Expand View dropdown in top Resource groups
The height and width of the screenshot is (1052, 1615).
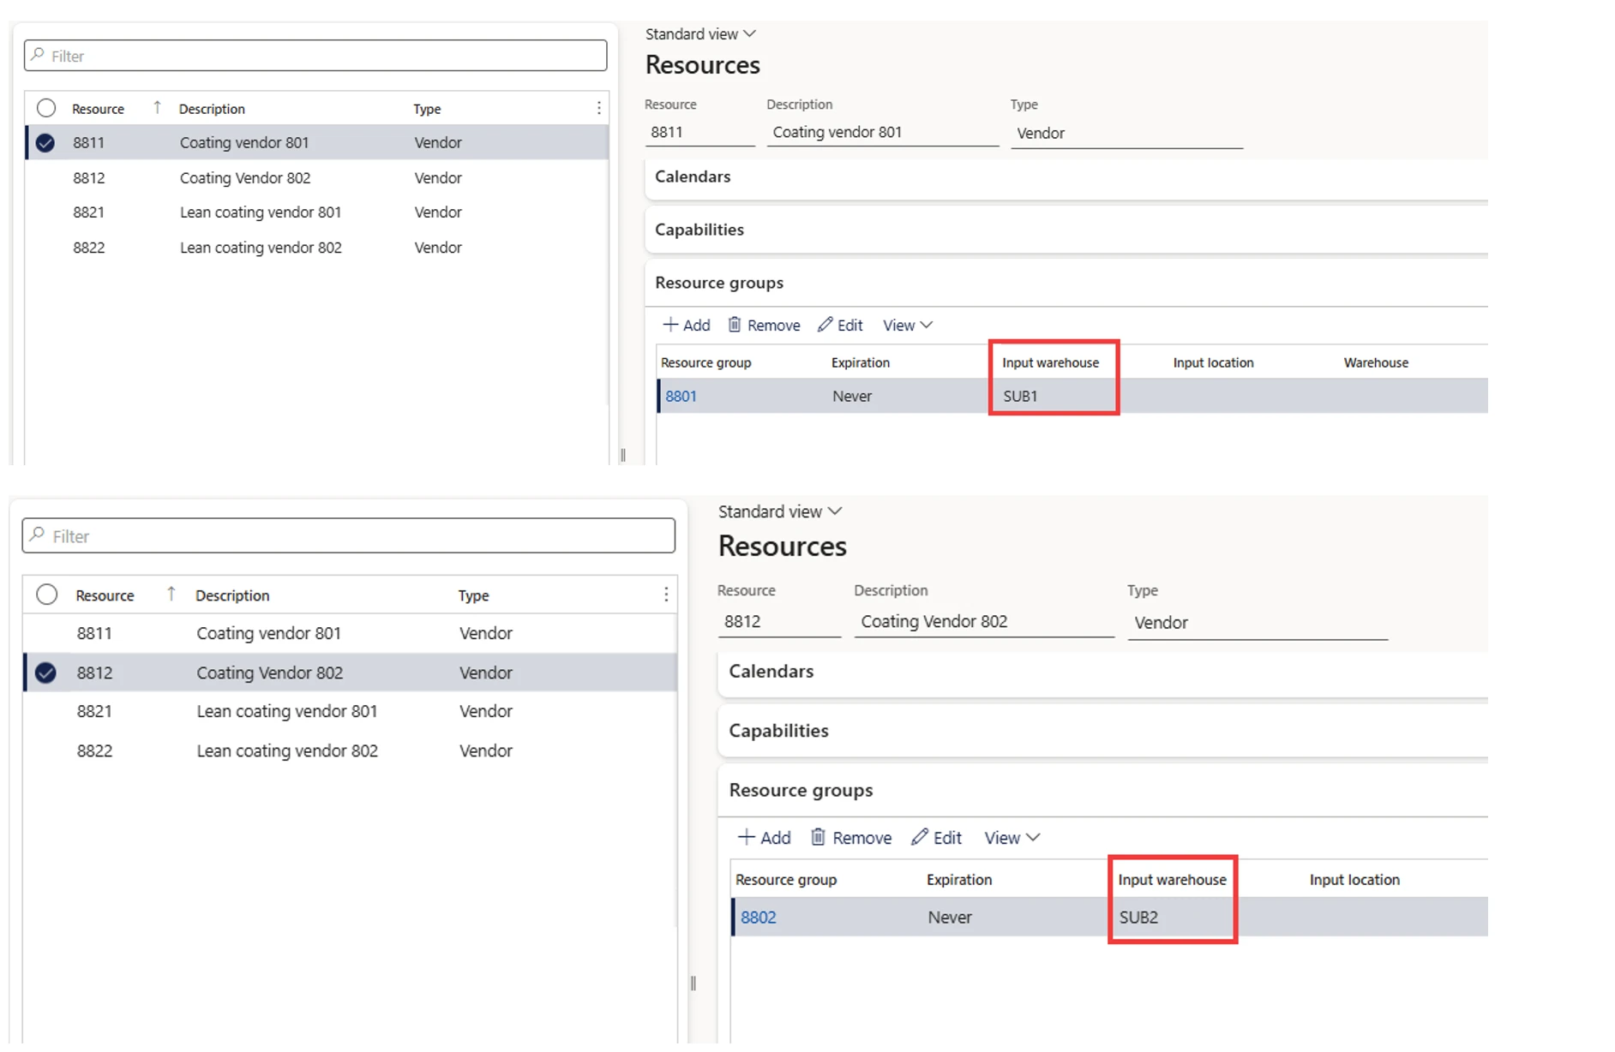907,326
